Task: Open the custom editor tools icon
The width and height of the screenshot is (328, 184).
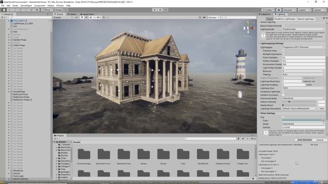Action: pyautogui.click(x=37, y=10)
